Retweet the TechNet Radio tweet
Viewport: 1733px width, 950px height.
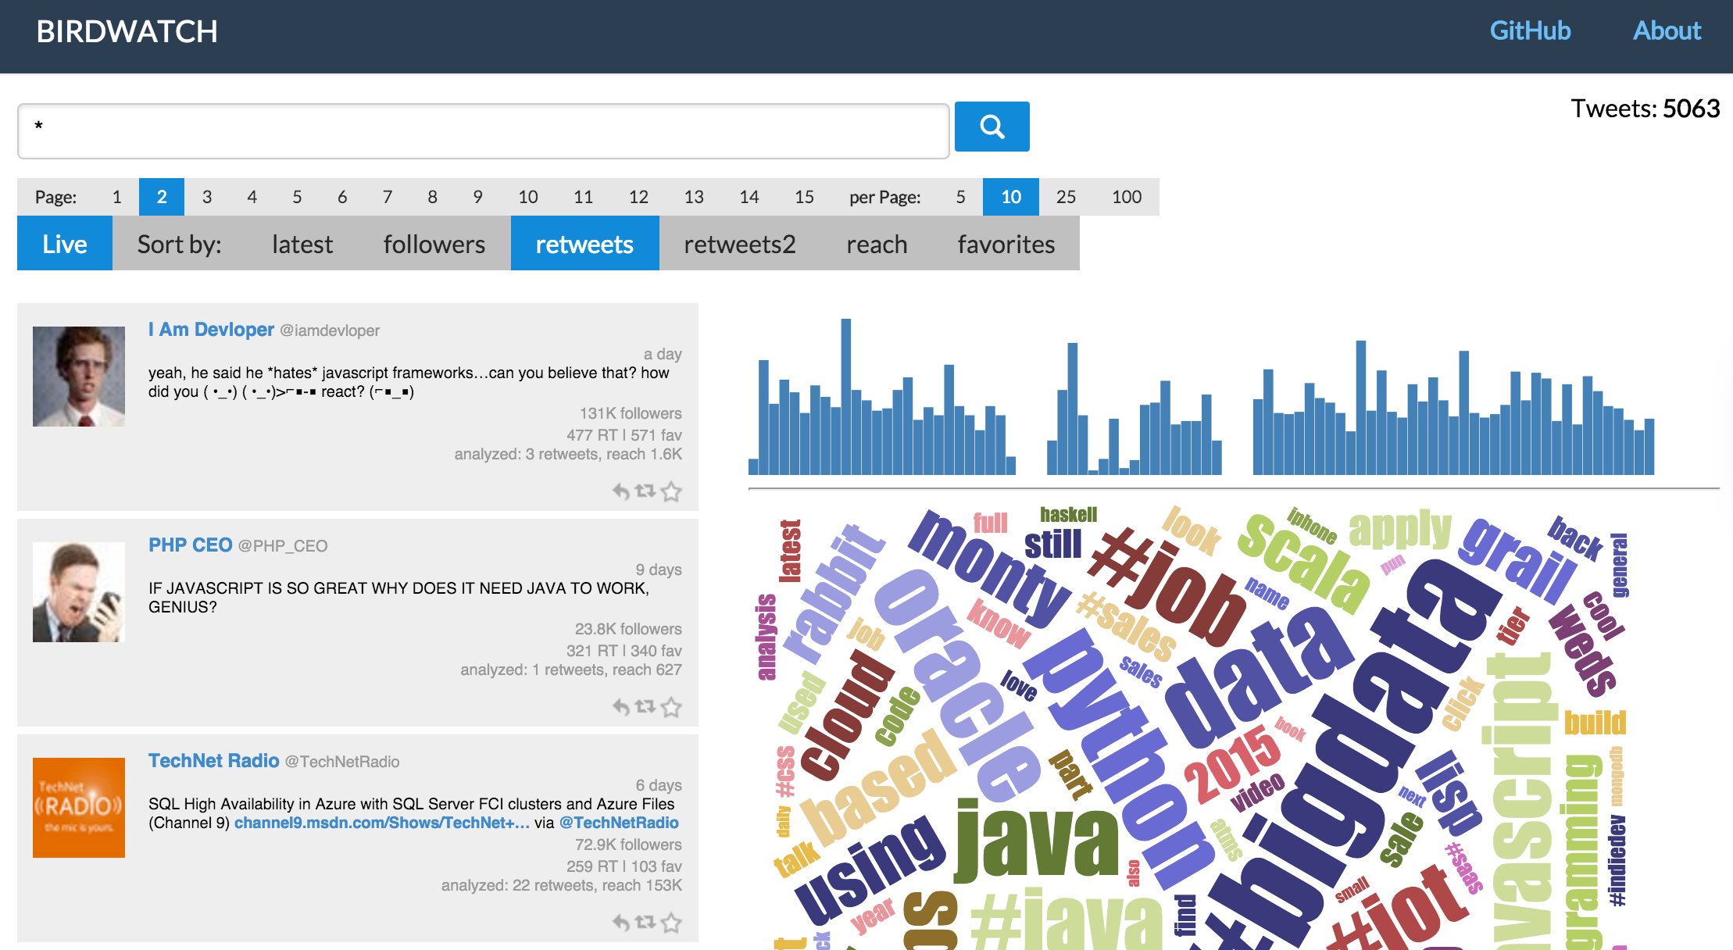coord(645,923)
